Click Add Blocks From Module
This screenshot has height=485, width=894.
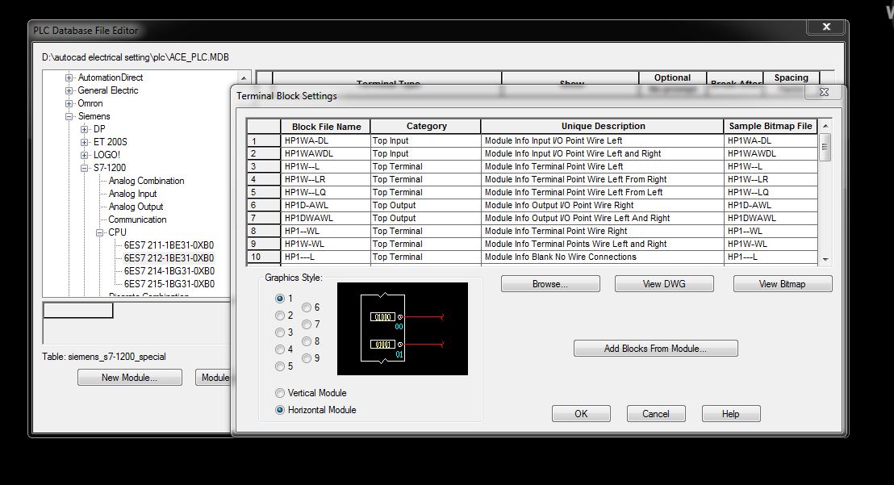coord(655,348)
